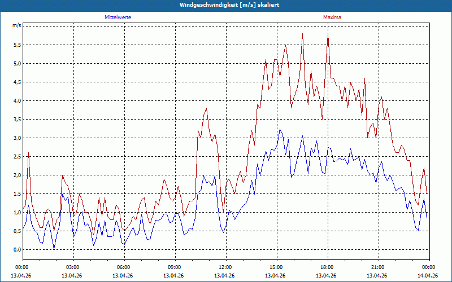
Task: Click the 15:00 time axis label
Action: (277, 267)
